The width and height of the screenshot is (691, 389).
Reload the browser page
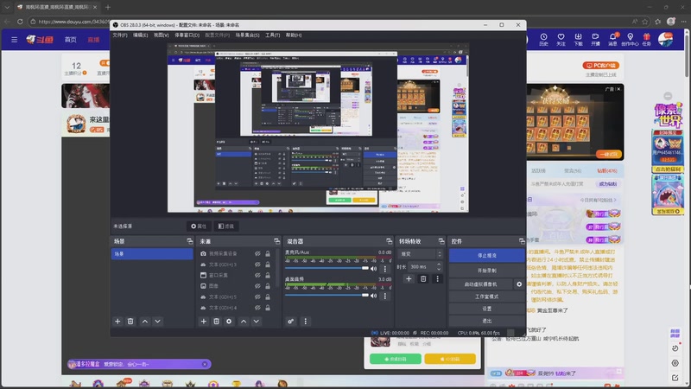point(20,21)
